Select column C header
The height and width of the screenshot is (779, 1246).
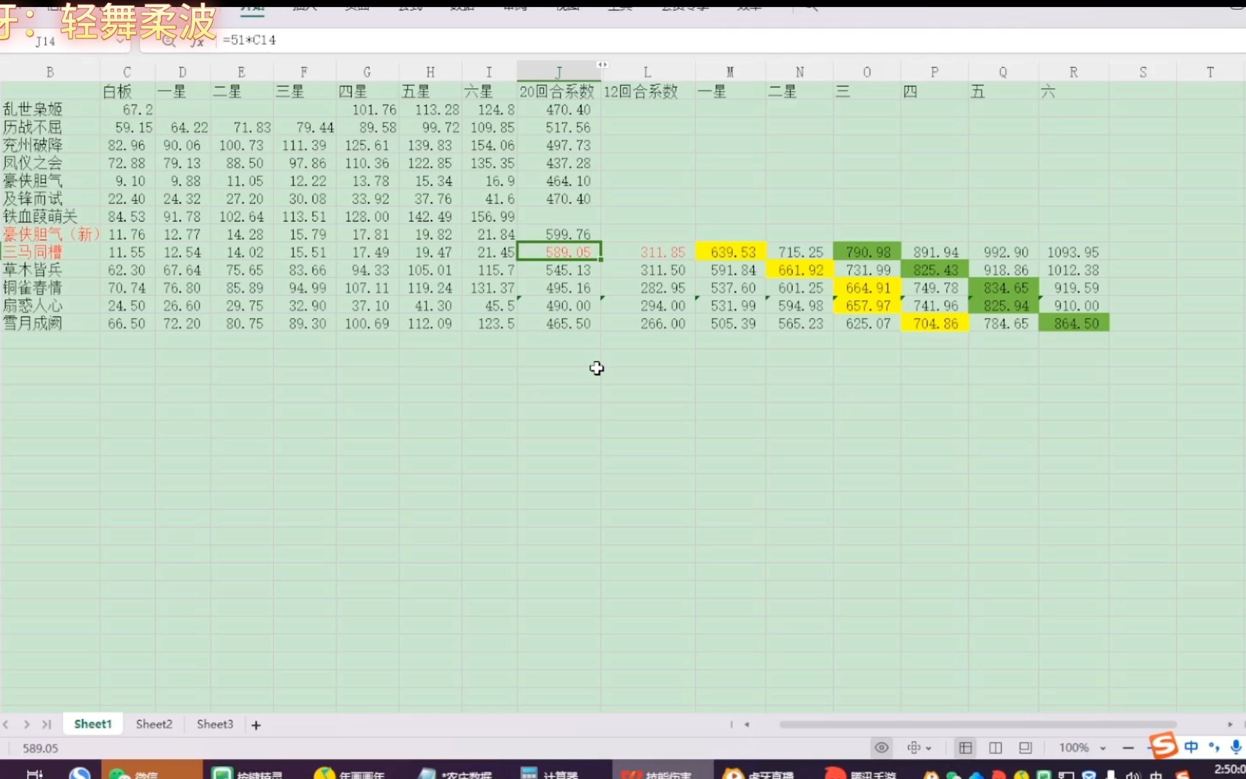click(x=127, y=72)
